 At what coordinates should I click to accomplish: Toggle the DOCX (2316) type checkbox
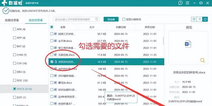pos(15,89)
